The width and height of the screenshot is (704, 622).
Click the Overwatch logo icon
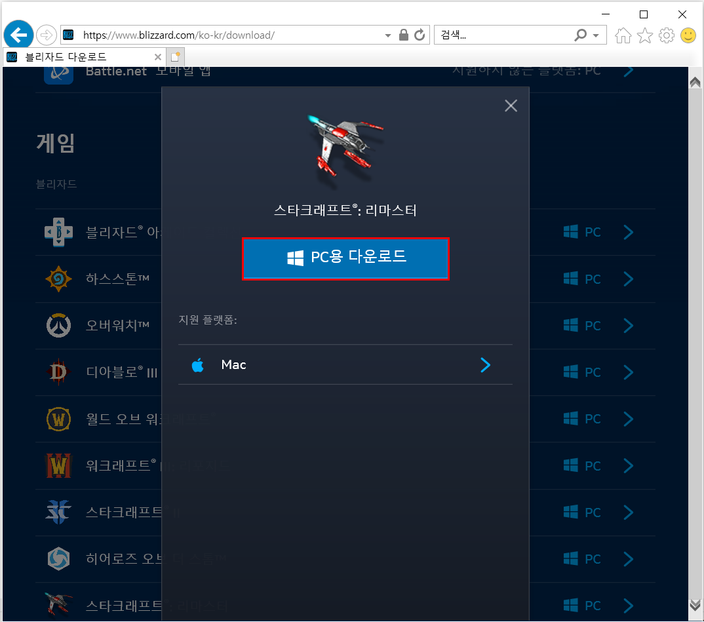pos(58,325)
